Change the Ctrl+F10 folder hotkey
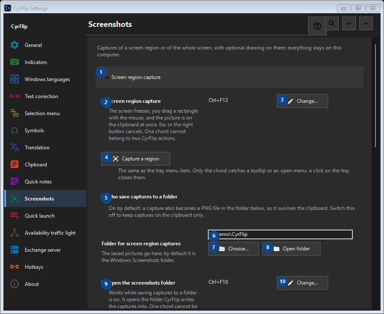This screenshot has width=384, height=314. pyautogui.click(x=303, y=283)
